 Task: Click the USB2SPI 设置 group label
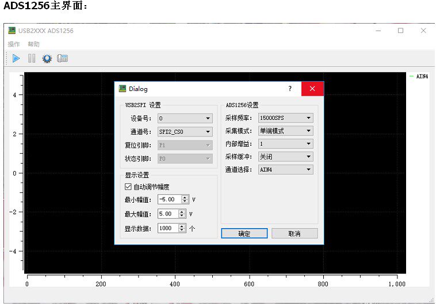(143, 105)
